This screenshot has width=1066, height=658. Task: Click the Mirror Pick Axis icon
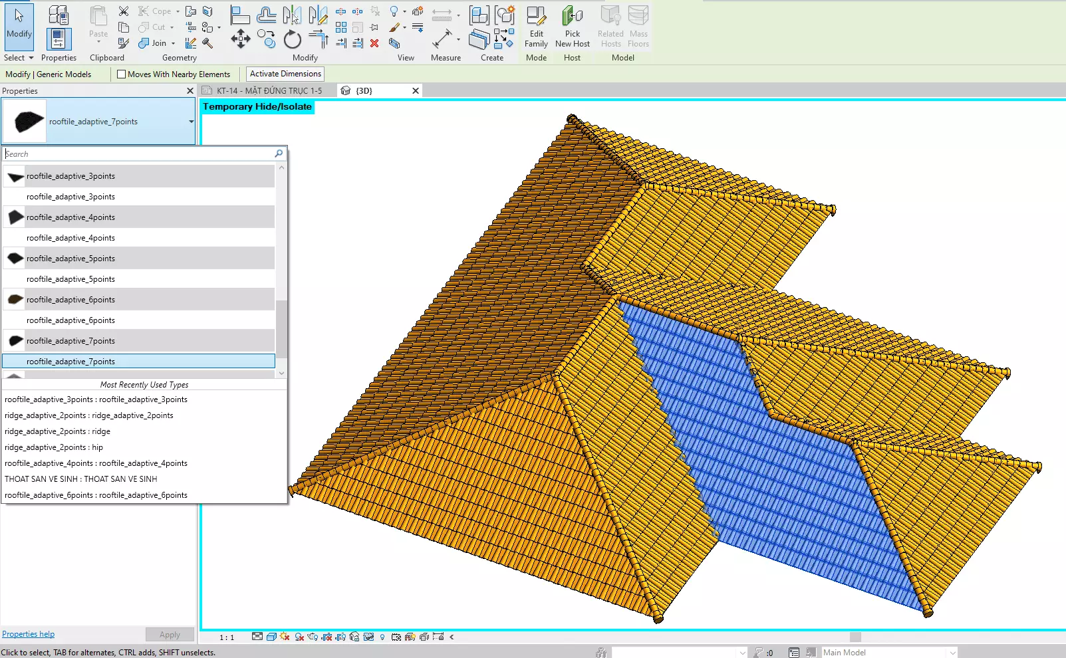[x=292, y=15]
